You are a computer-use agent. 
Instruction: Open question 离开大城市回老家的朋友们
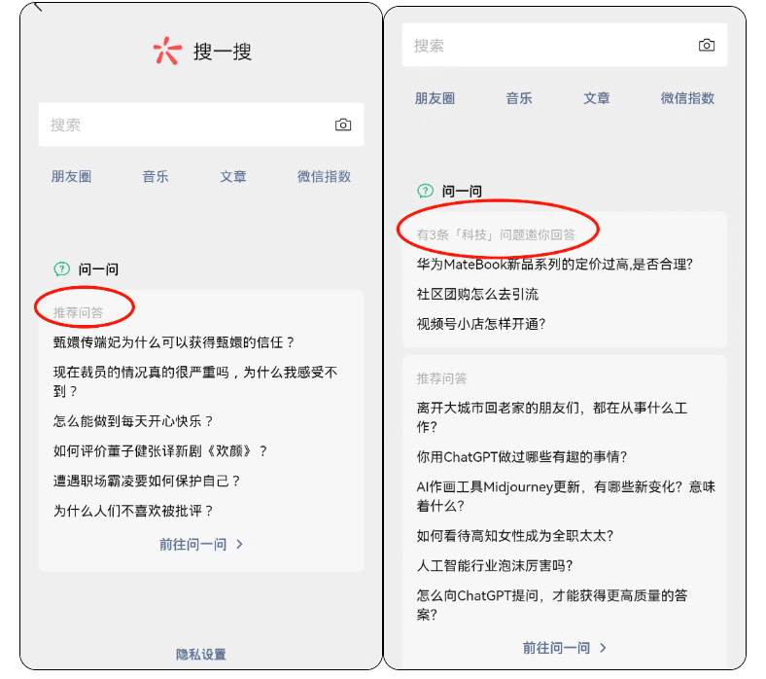tap(552, 417)
